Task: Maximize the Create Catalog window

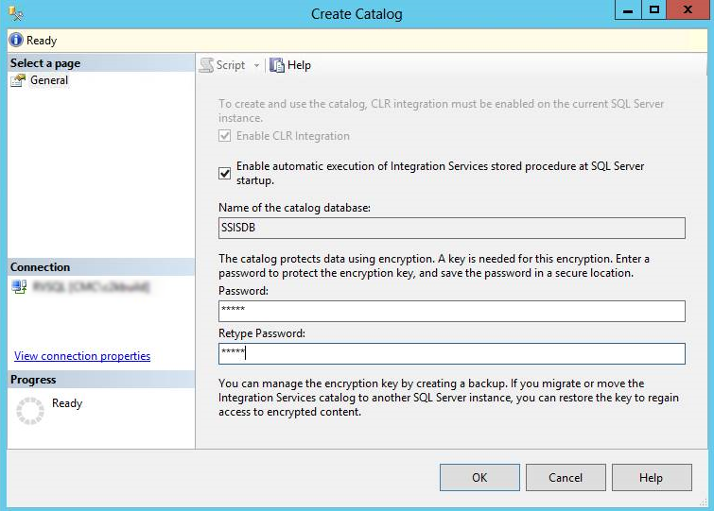Action: pos(654,10)
